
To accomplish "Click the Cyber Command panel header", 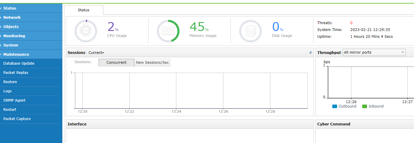I will click(365, 124).
